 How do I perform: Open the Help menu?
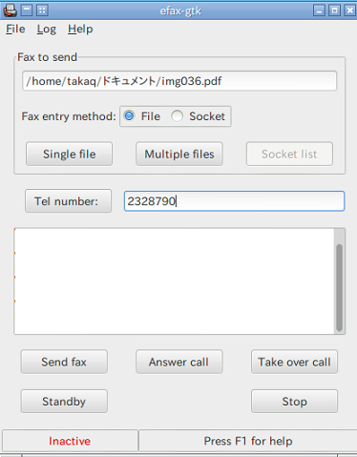coord(80,29)
